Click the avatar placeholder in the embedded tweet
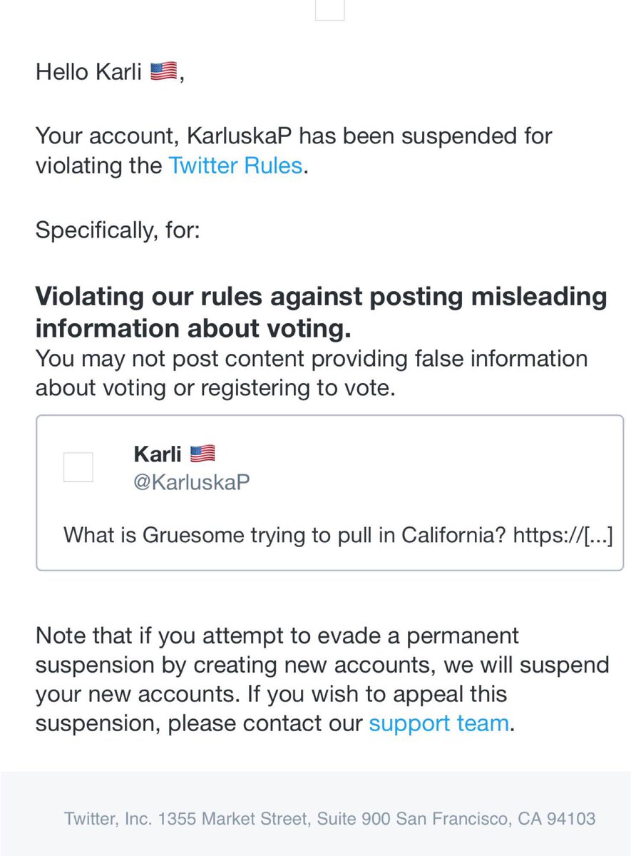The width and height of the screenshot is (631, 856). click(78, 467)
